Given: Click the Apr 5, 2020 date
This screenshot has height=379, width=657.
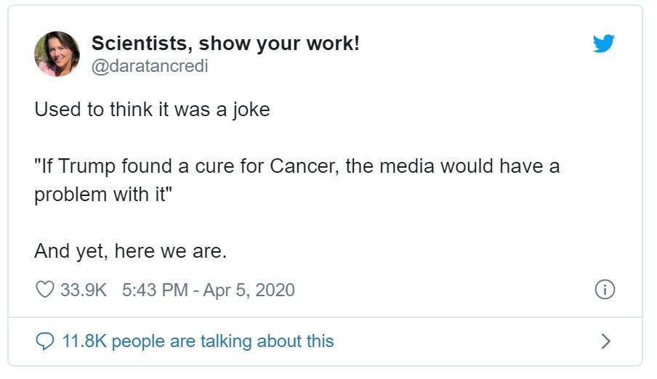Looking at the screenshot, I should coord(249,290).
